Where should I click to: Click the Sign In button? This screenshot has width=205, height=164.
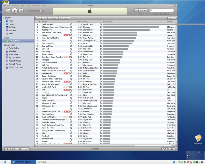pyautogui.click(x=172, y=18)
